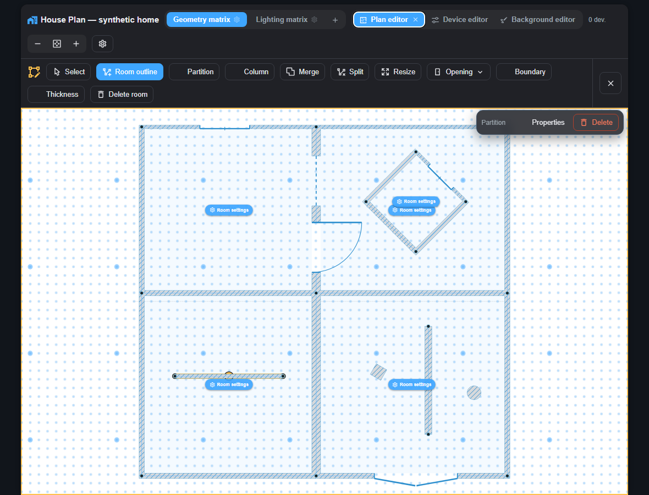
Task: Open the Background editor tab
Action: (x=538, y=19)
